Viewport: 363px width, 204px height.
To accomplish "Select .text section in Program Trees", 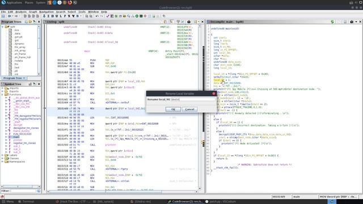I will [x=16, y=67].
